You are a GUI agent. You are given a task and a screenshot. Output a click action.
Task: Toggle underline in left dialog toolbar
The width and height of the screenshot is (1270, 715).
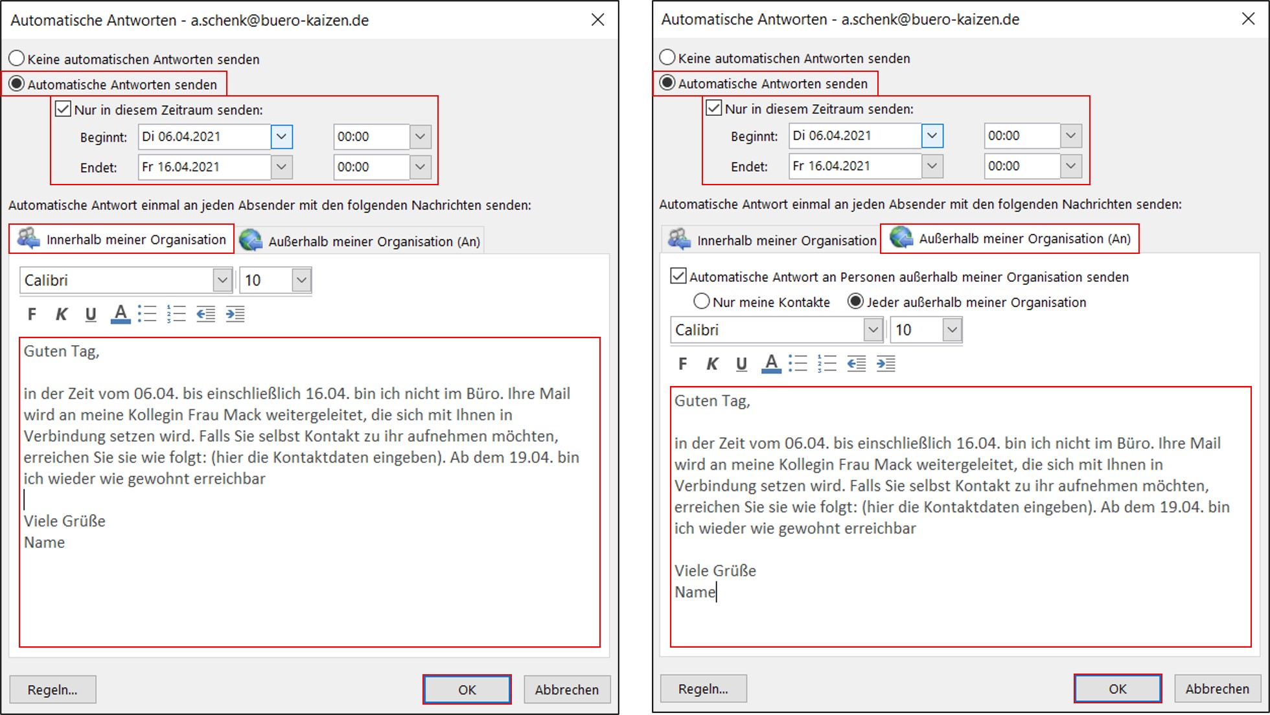[91, 314]
